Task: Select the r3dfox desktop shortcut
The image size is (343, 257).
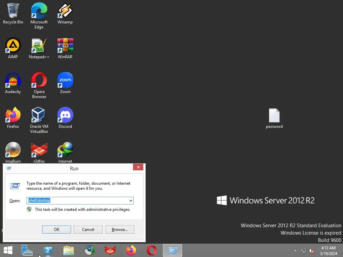Action: pos(39,152)
